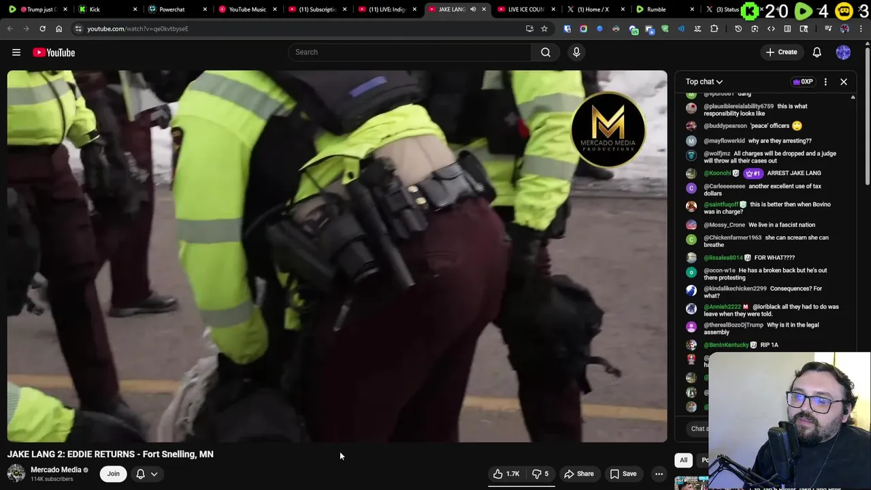Viewport: 871px width, 490px height.
Task: Click the @mayflowerkid chat message
Action: point(757,141)
